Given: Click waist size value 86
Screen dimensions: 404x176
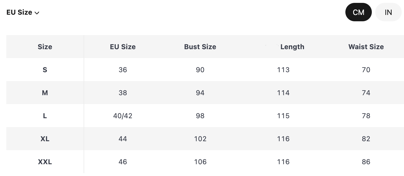Looking at the screenshot, I should pyautogui.click(x=366, y=162).
